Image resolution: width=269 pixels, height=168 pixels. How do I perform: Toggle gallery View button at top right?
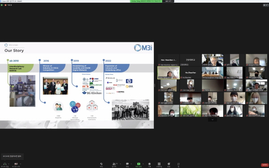click(x=266, y=5)
